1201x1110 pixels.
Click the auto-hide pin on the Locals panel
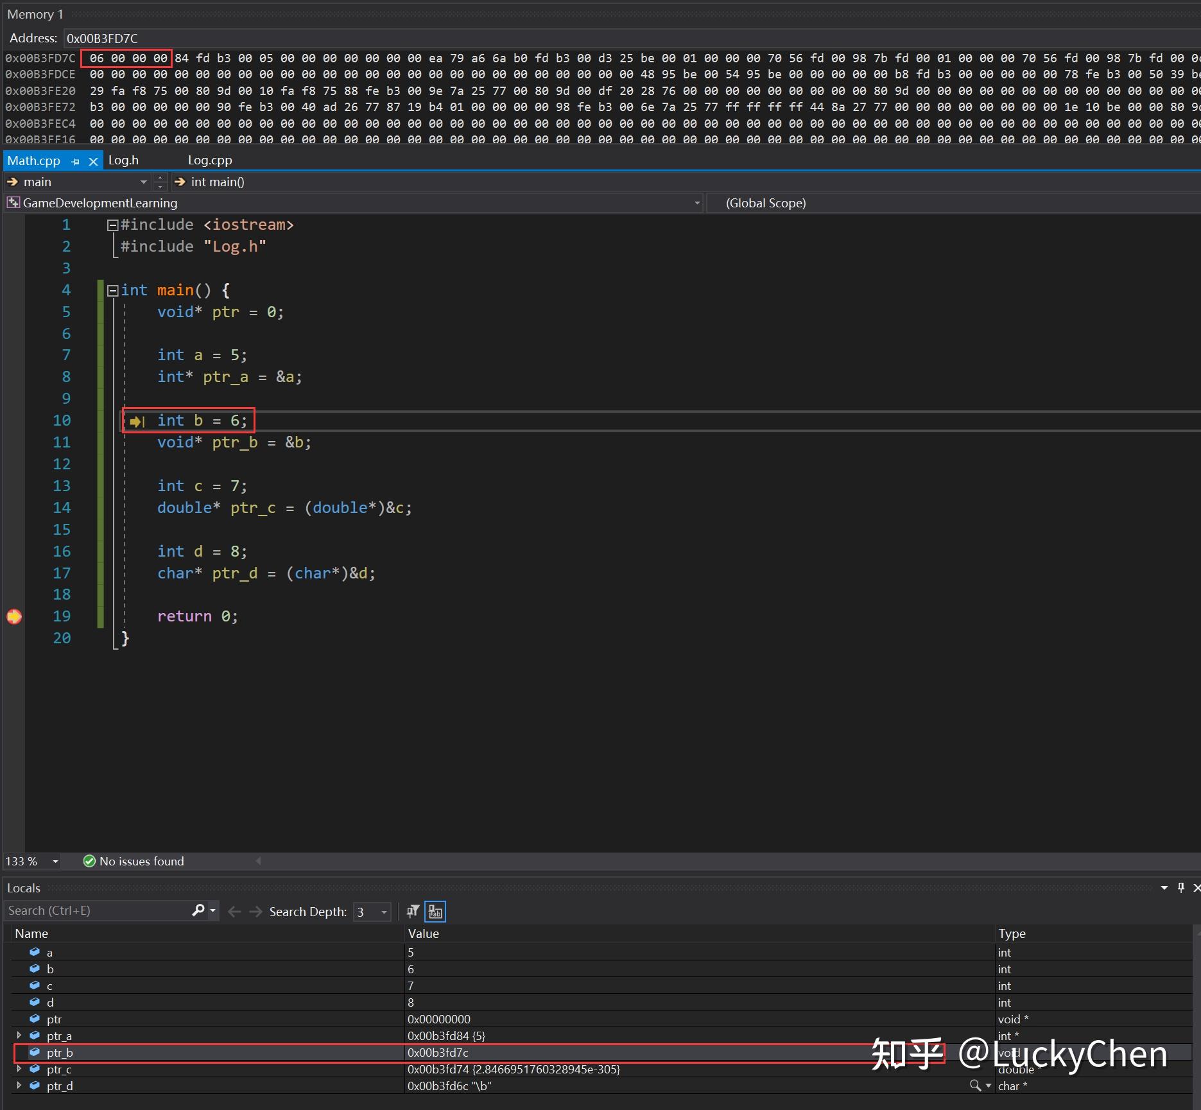(x=1180, y=887)
